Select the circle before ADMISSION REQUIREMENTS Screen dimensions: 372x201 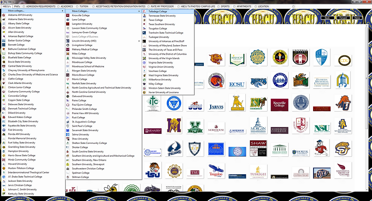(x=24, y=6)
